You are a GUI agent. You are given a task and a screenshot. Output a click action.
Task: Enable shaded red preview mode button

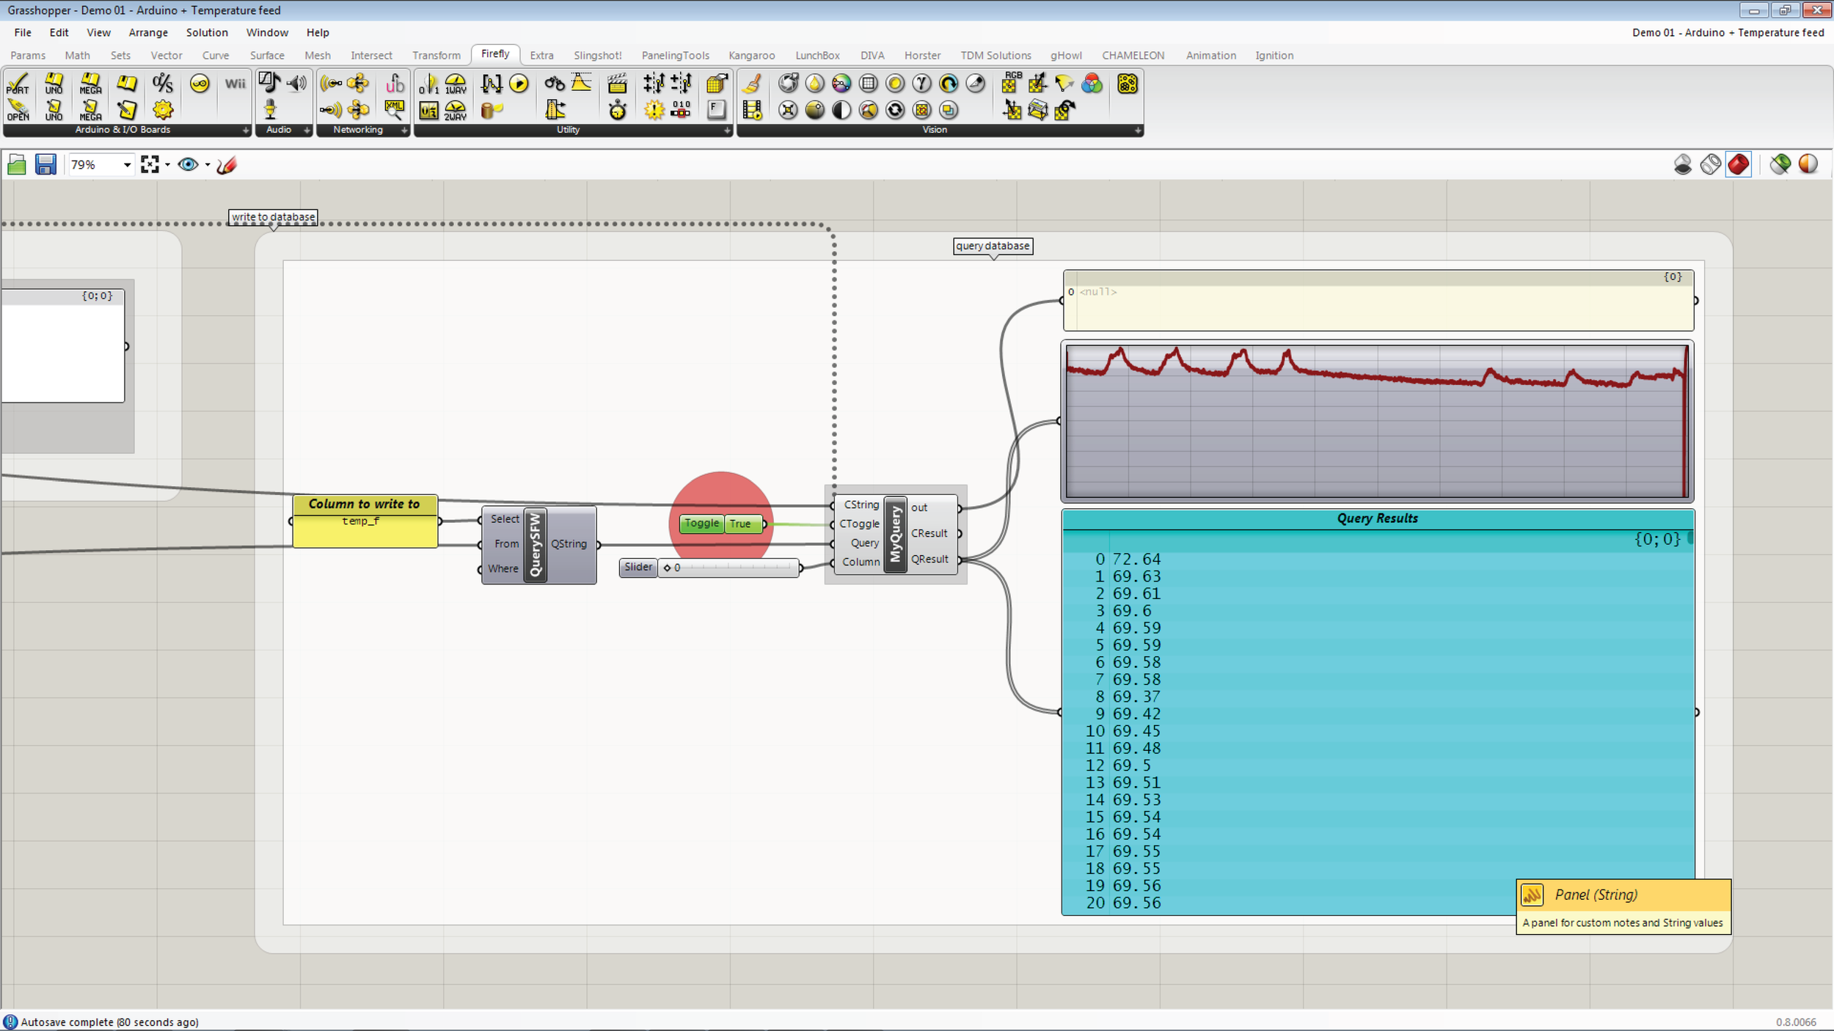pos(1738,164)
